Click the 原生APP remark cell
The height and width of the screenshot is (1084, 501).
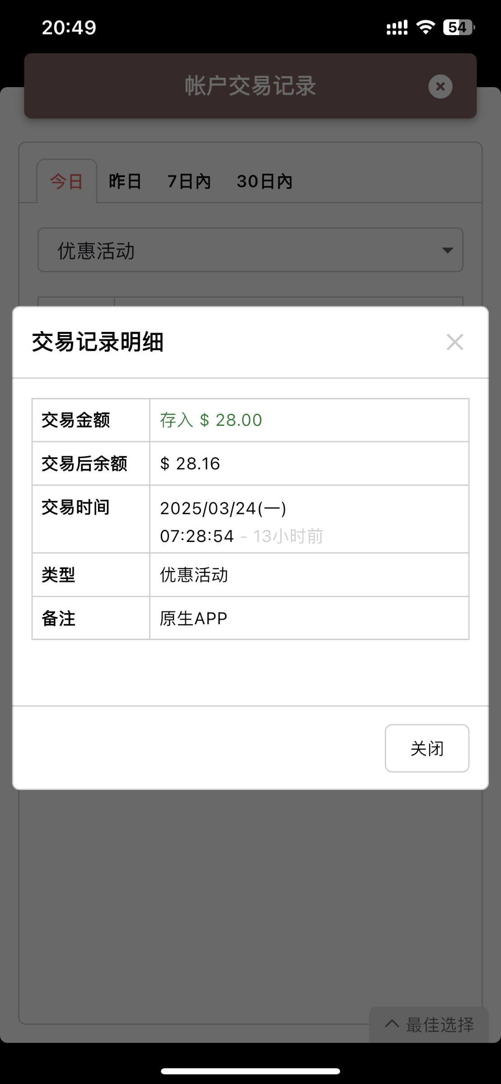[x=193, y=618]
